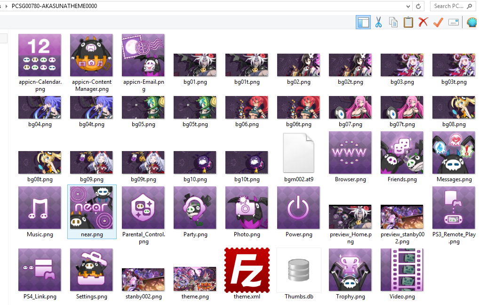Image resolution: width=479 pixels, height=305 pixels.
Task: Click the Copy toolbar icon
Action: click(x=393, y=22)
